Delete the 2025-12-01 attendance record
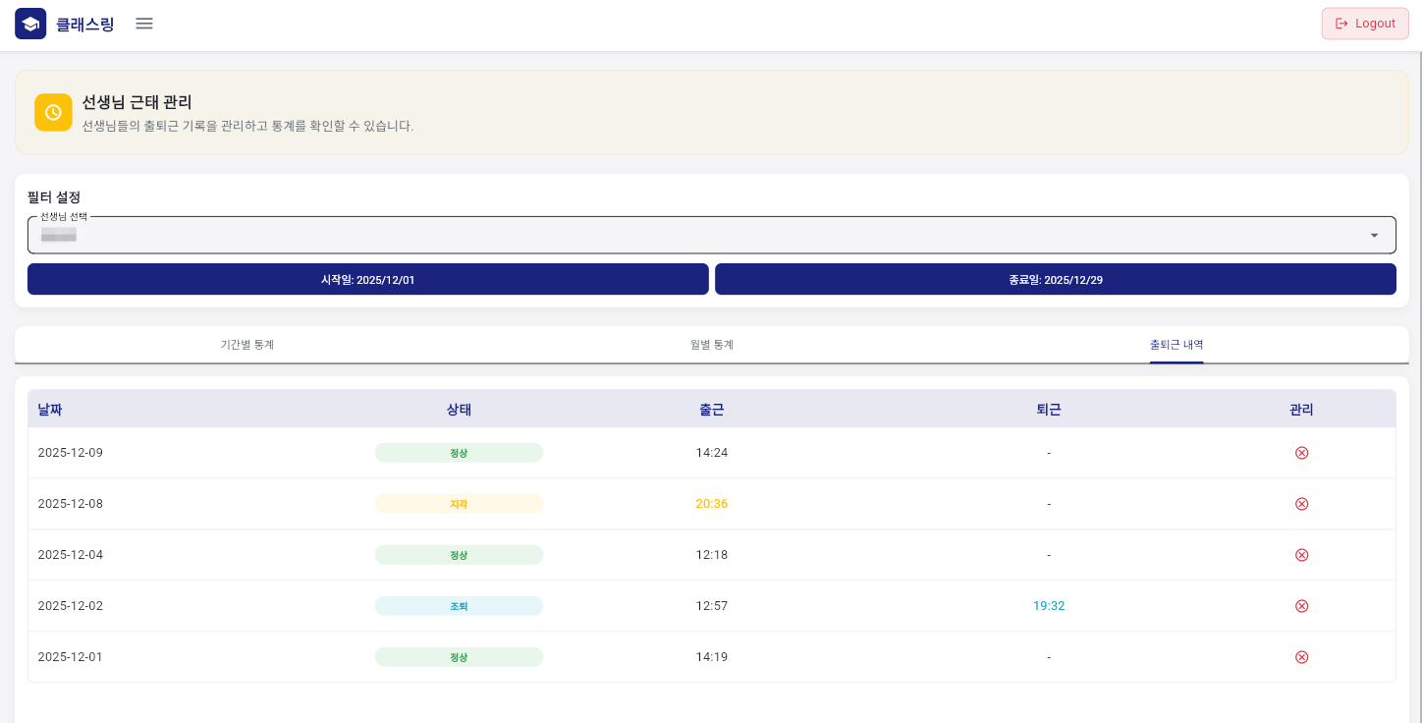 (1301, 657)
